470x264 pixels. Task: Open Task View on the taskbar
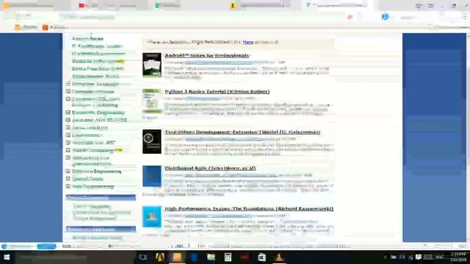[142, 257]
